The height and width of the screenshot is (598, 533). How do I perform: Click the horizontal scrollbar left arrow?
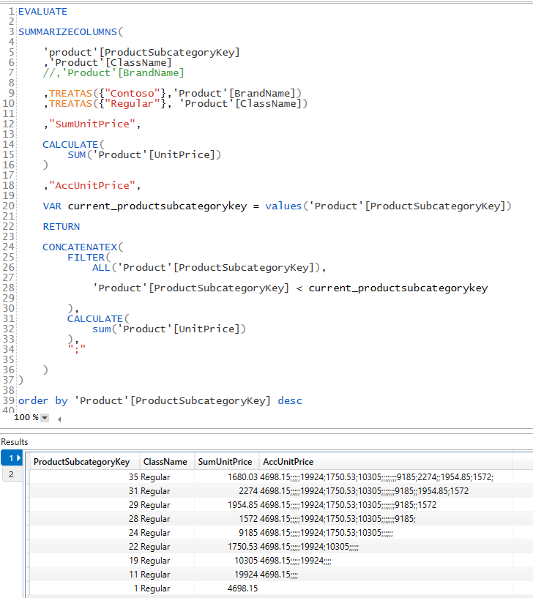[x=59, y=419]
